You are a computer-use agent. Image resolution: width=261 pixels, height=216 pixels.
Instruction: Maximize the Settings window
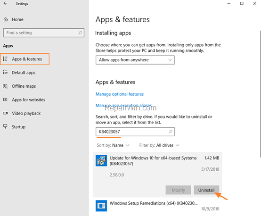pos(242,3)
